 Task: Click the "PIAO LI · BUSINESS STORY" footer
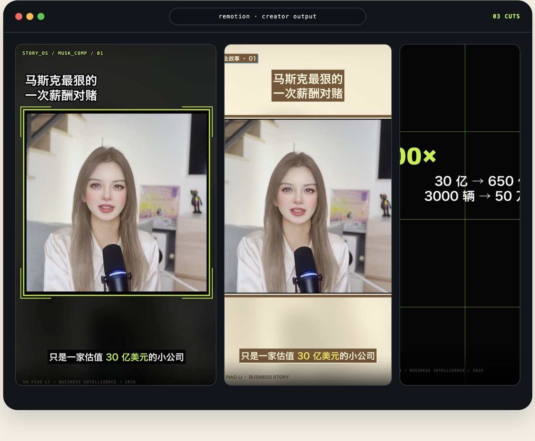257,377
